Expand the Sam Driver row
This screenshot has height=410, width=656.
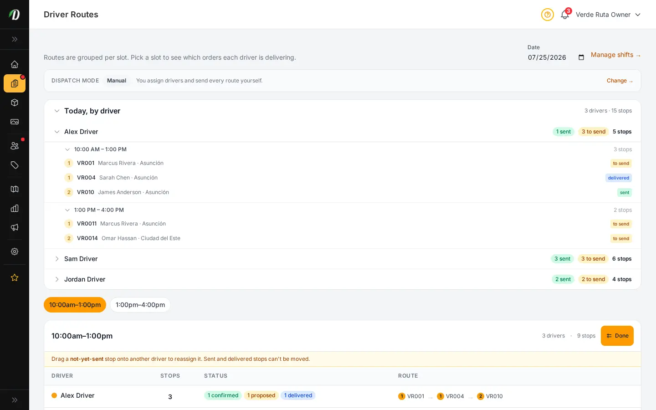tap(343, 259)
